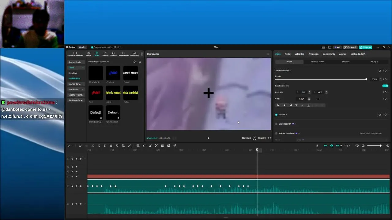Zoom out the timeline
The image size is (392, 220).
click(x=363, y=146)
